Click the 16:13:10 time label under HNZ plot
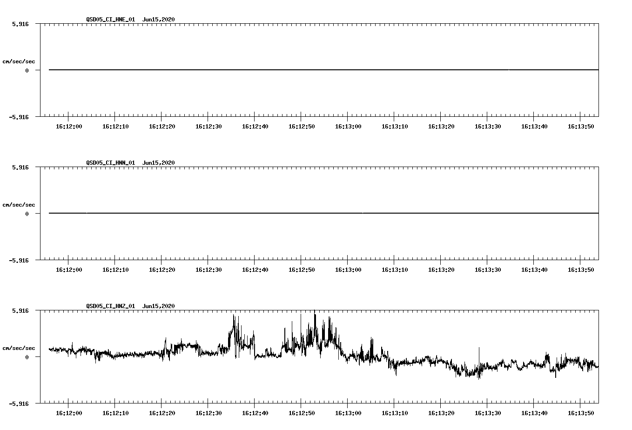Viewport: 632px width, 430px height. [395, 413]
